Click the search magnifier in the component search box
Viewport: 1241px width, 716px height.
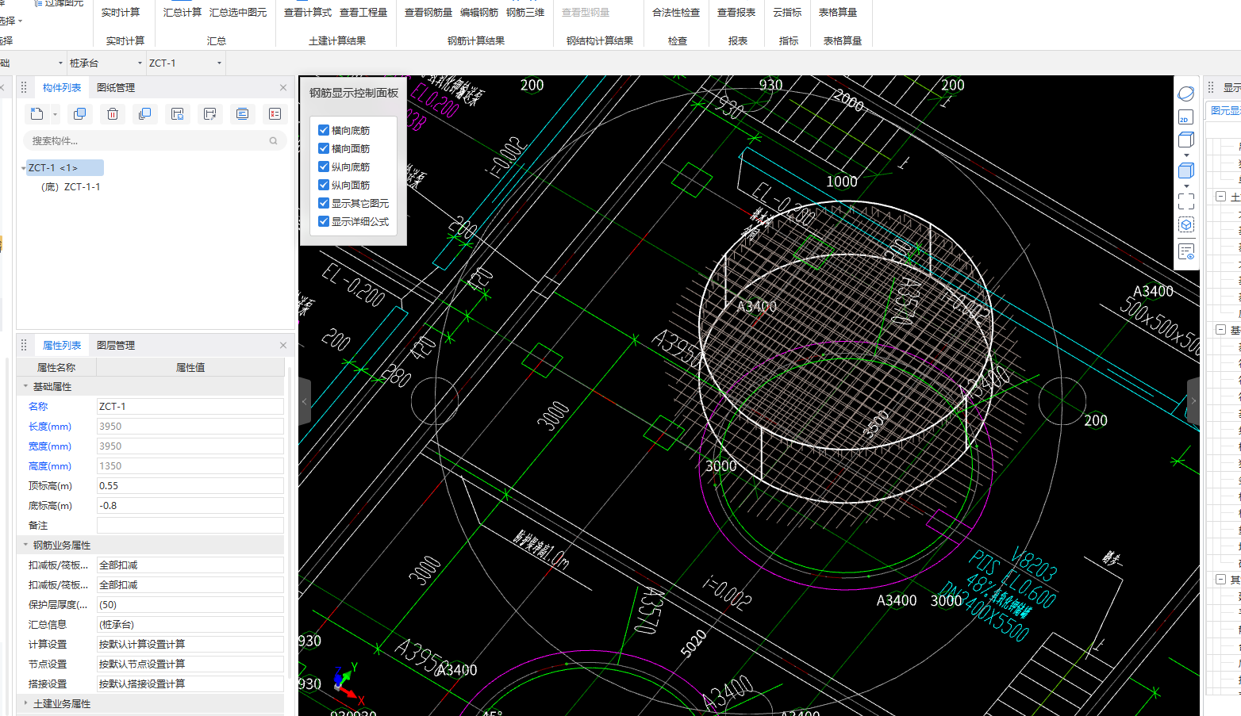274,141
